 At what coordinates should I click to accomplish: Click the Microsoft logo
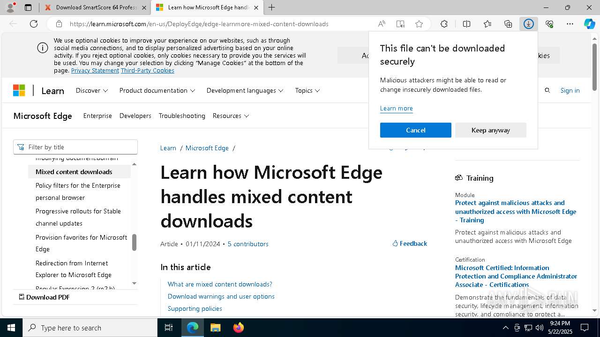[19, 90]
